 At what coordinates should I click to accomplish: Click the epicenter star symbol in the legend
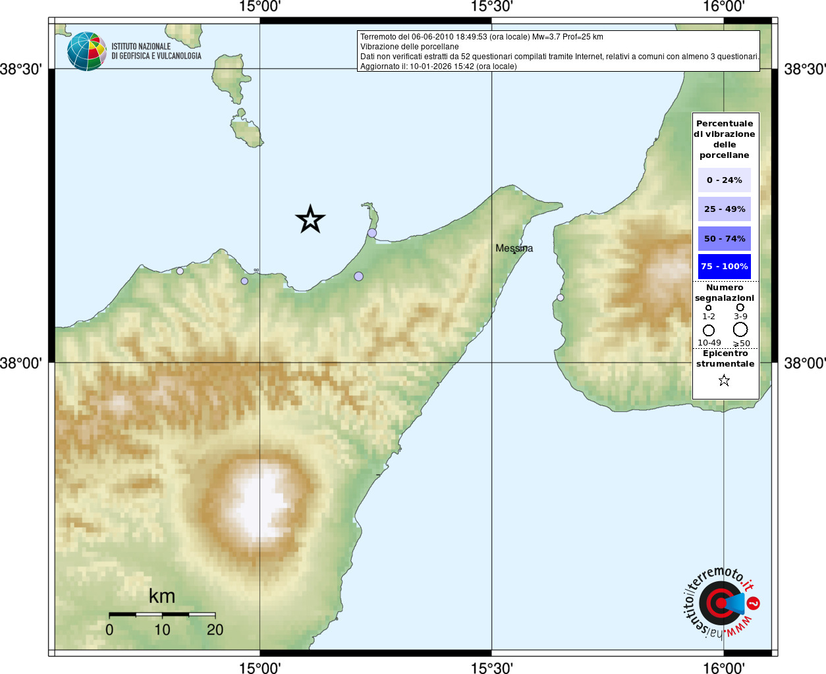[724, 380]
